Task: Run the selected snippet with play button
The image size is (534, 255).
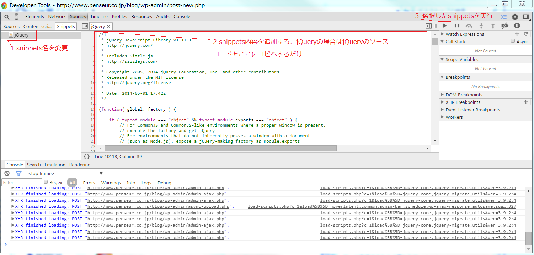Action: pos(445,26)
